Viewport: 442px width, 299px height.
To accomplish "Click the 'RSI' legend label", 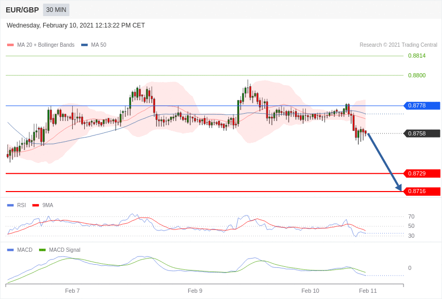I will pyautogui.click(x=21, y=206).
